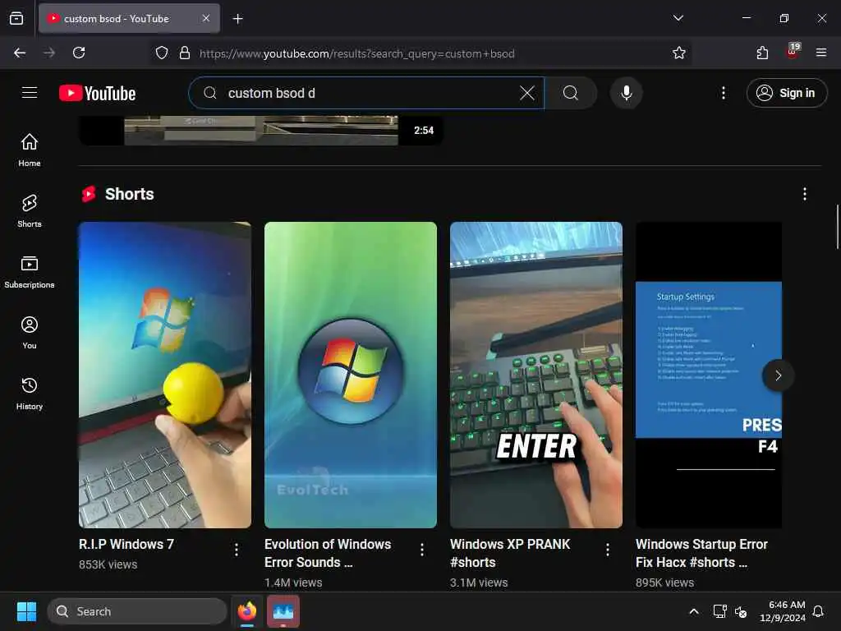The width and height of the screenshot is (841, 631).
Task: Click the taskbar Search box
Action: tap(137, 611)
